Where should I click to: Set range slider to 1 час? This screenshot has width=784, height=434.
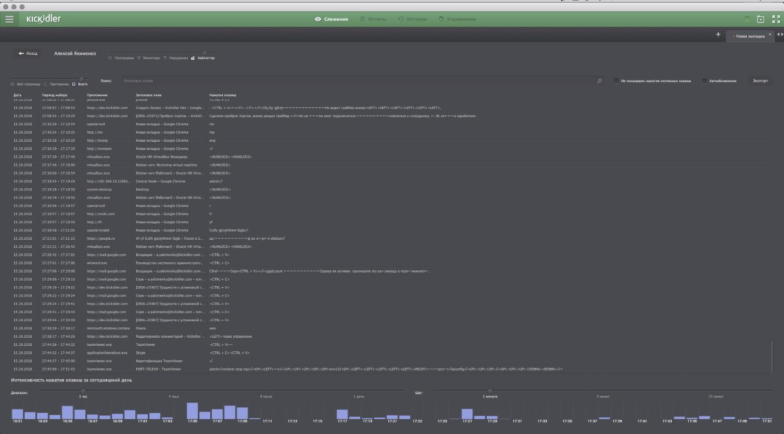pos(83,396)
